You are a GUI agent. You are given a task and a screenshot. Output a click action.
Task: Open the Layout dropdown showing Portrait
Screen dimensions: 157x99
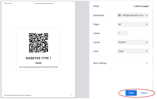click(133, 42)
